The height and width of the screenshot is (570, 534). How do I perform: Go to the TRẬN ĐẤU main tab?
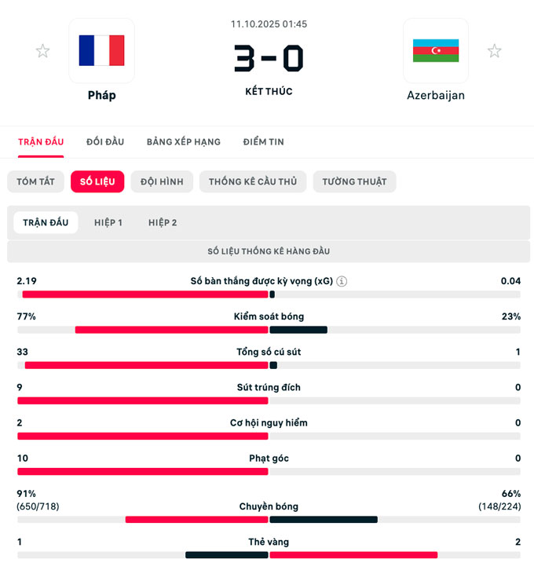click(41, 142)
